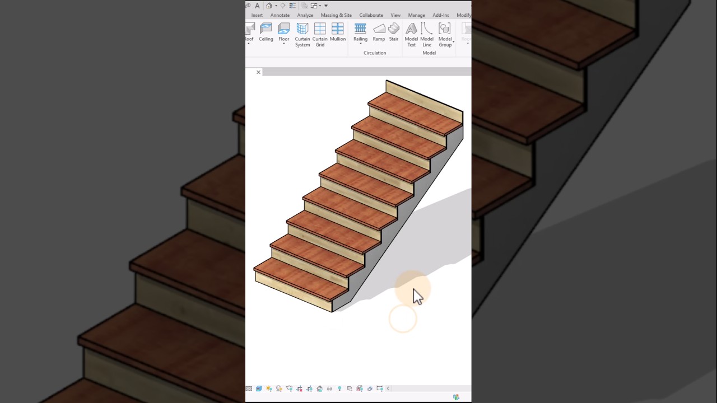Screen dimensions: 717x403
Task: Open the Floor tool dropdown arrow
Action: coord(284,43)
